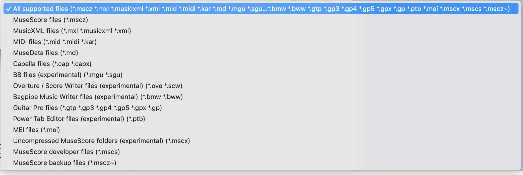The image size is (523, 175).
Task: Pick the MuseData files option
Action: pos(45,53)
